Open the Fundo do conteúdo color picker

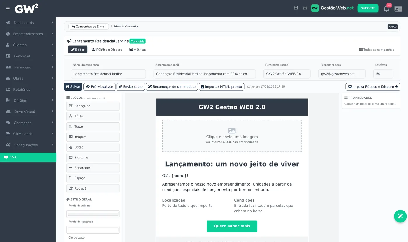(x=93, y=230)
